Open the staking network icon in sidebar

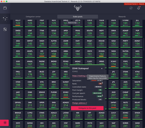(5, 19)
